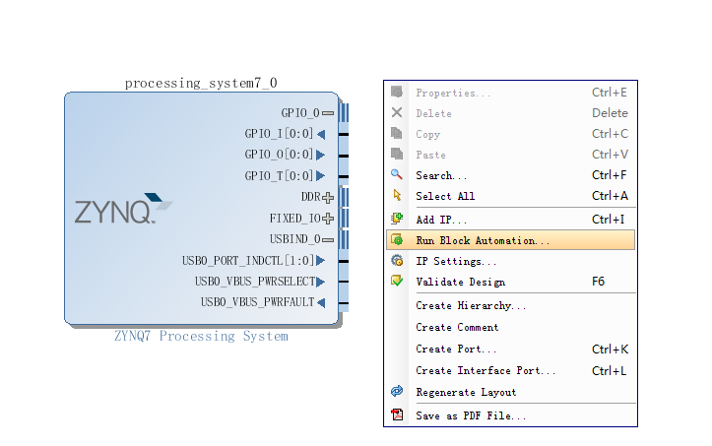Select Regenerate Layout menu entry

[x=510, y=392]
